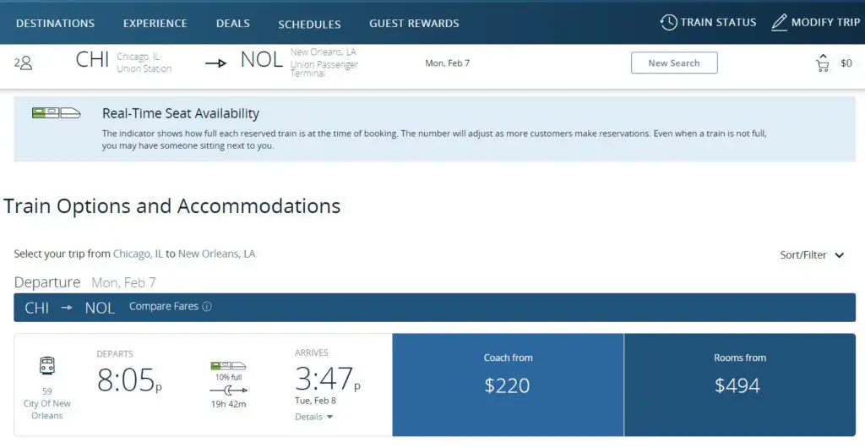This screenshot has height=448, width=865.
Task: Click the overnight moon duration icon
Action: pos(228,391)
